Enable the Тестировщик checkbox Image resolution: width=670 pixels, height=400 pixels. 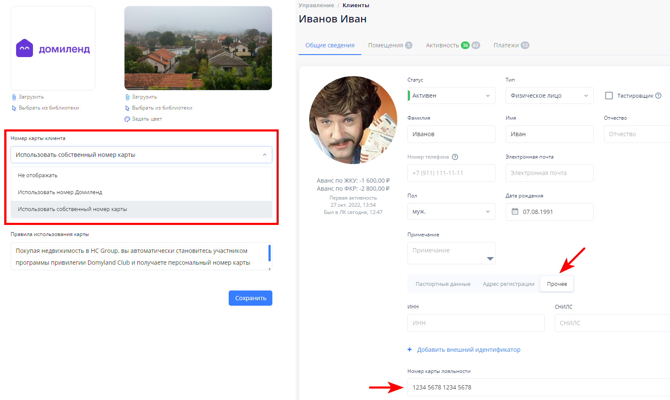click(609, 96)
